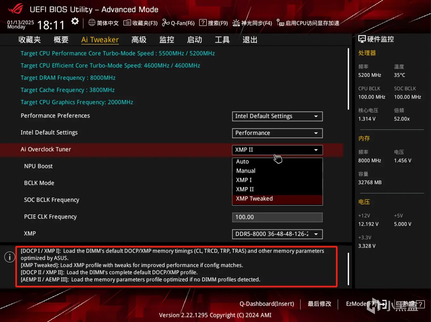Screen dimensions: 431x322
Task: Click the 32768 MB memory capacity value
Action: tap(370, 182)
